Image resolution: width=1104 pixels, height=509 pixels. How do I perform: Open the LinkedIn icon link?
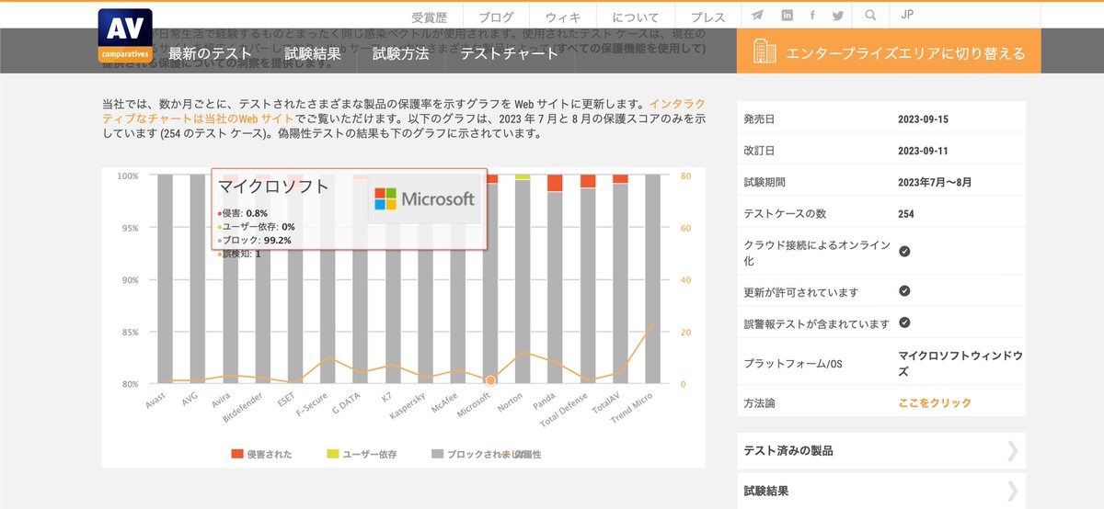click(788, 16)
